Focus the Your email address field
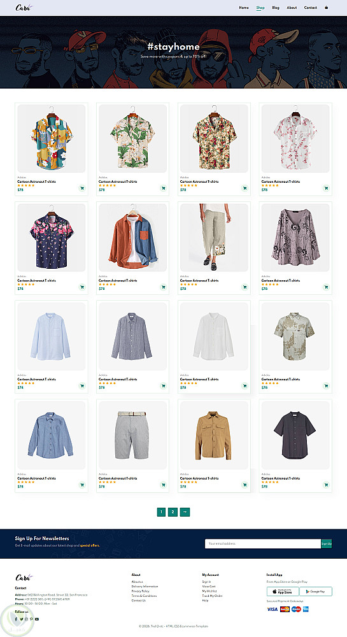Image resolution: width=347 pixels, height=637 pixels. point(263,543)
